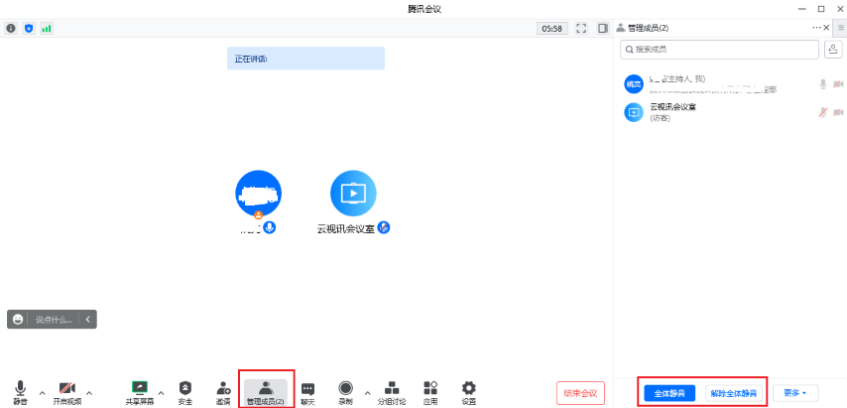Click the 搜索成员 search field
847x408 pixels.
(x=719, y=50)
